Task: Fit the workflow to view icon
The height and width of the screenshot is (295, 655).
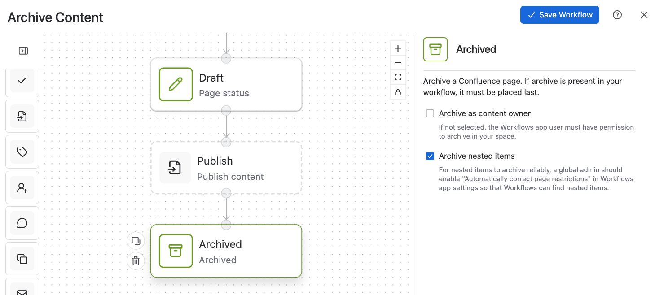Action: pos(398,77)
